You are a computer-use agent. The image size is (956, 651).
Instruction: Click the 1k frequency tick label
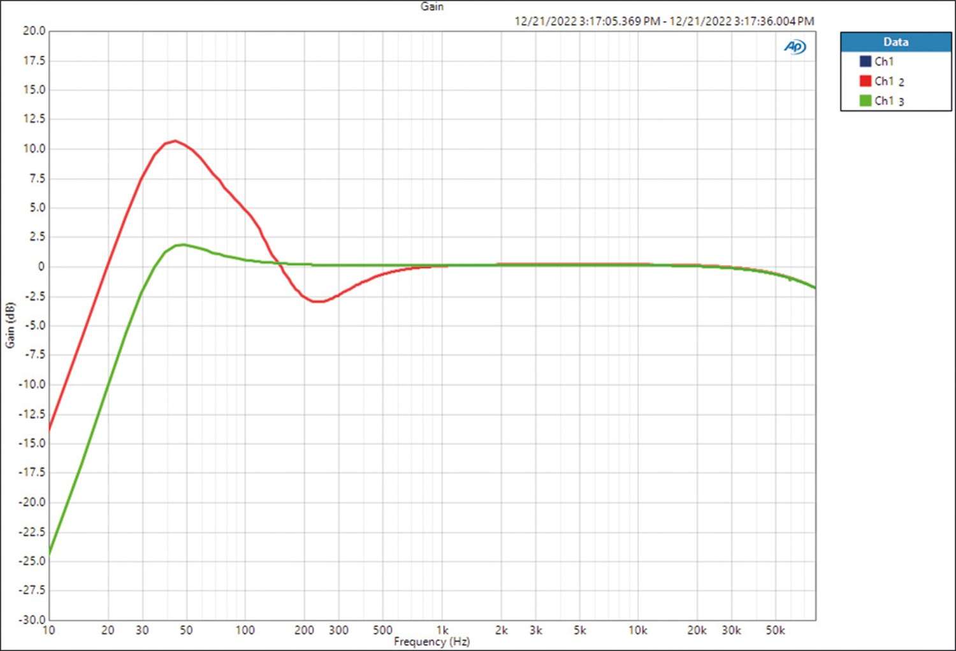[442, 630]
